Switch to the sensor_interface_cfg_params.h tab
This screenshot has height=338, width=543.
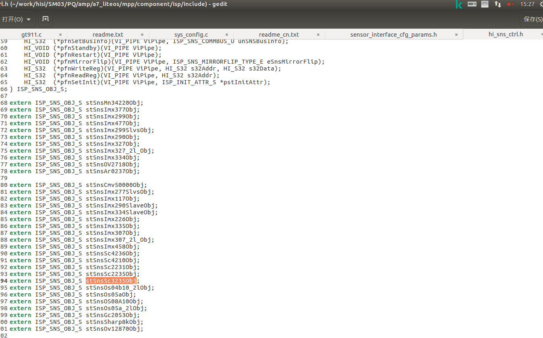pyautogui.click(x=394, y=35)
